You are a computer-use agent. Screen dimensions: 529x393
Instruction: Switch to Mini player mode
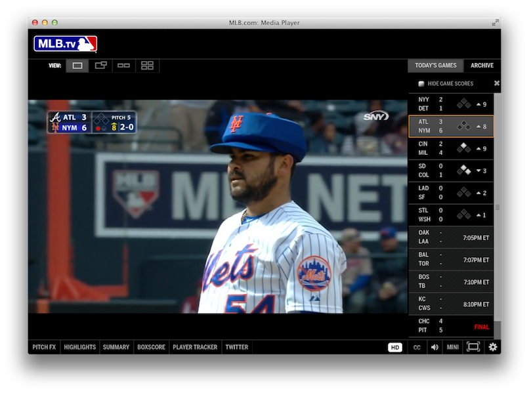(x=453, y=347)
